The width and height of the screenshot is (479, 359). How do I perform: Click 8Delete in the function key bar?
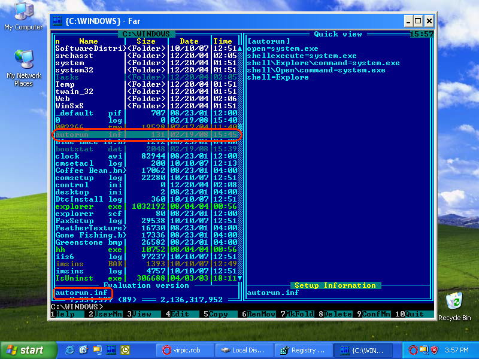click(x=335, y=314)
